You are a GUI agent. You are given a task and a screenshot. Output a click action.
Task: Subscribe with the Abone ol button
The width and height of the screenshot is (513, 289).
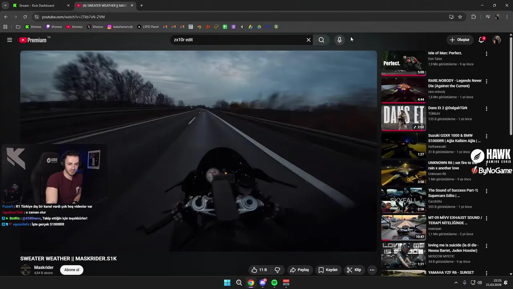72,270
